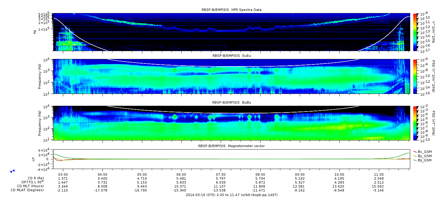
Task: Select the Bz_GSM legend label
Action: tap(424, 160)
